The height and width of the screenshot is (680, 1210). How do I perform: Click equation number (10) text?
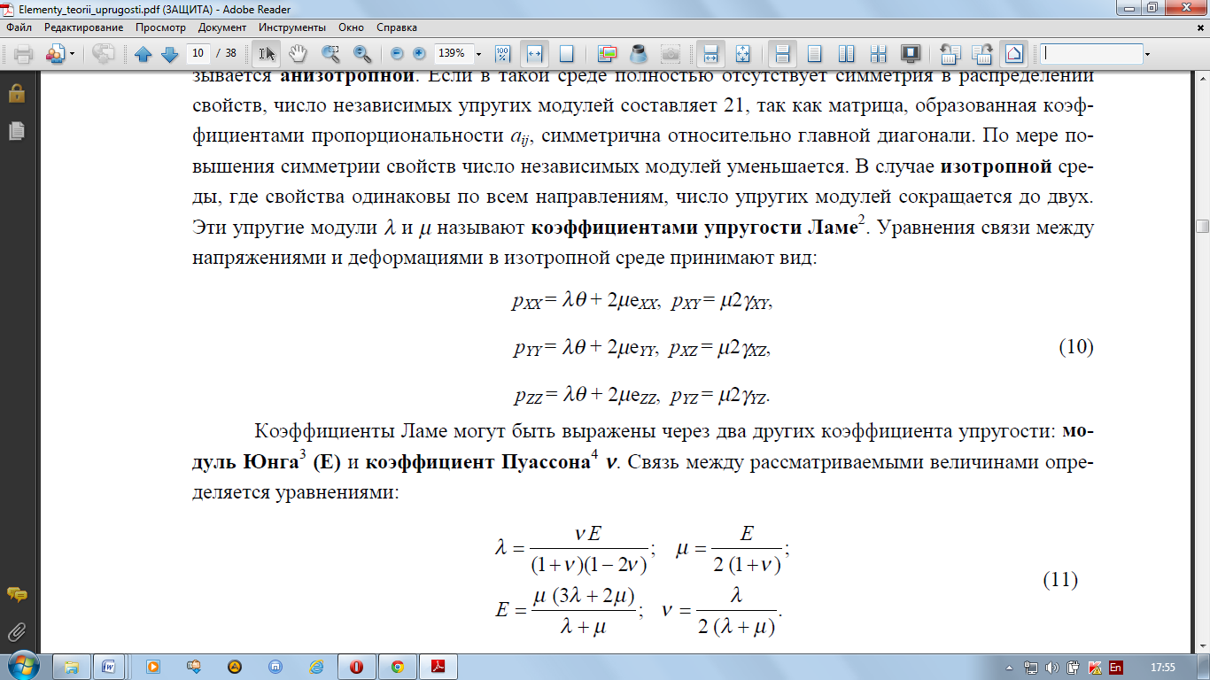tap(1076, 347)
